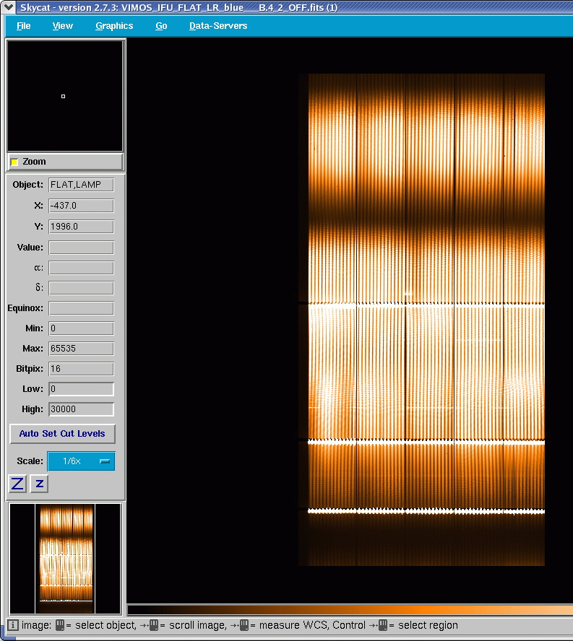Open the File menu
Image resolution: width=573 pixels, height=641 pixels.
click(23, 26)
